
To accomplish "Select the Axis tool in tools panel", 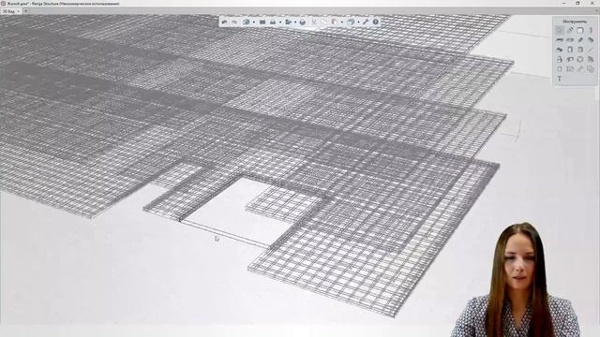I will (x=580, y=69).
